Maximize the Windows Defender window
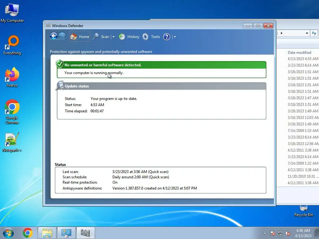 pyautogui.click(x=258, y=26)
